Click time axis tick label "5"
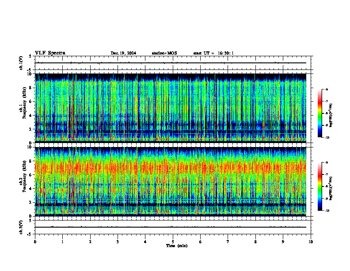Viewport: 350px width, 271px height. click(173, 242)
